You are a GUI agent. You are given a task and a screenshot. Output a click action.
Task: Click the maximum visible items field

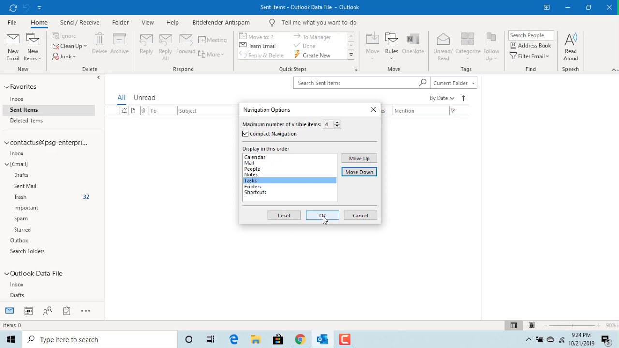click(328, 124)
